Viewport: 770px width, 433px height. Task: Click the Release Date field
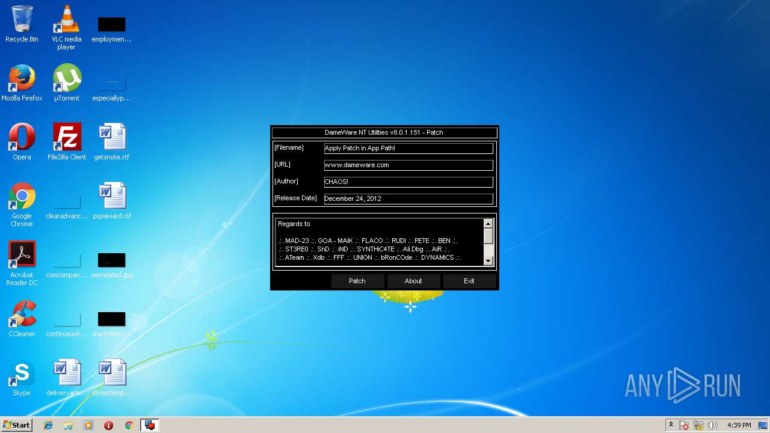tap(408, 198)
